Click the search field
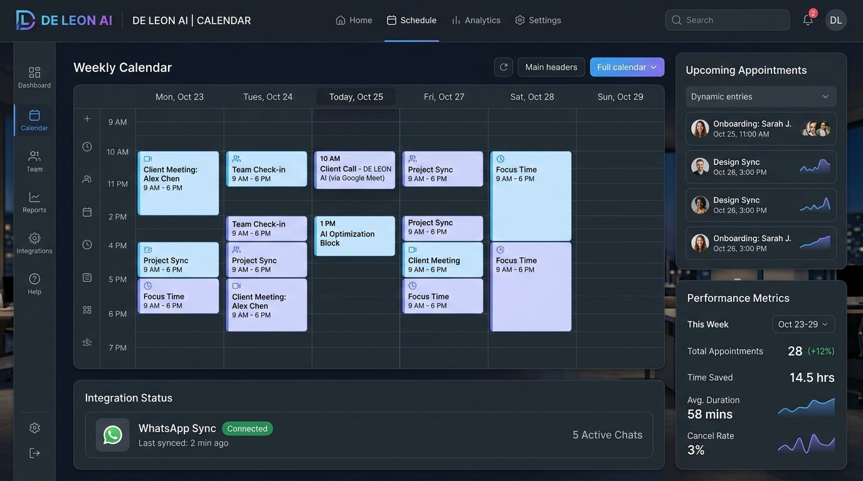Screen dimensions: 863x481 tap(728, 20)
